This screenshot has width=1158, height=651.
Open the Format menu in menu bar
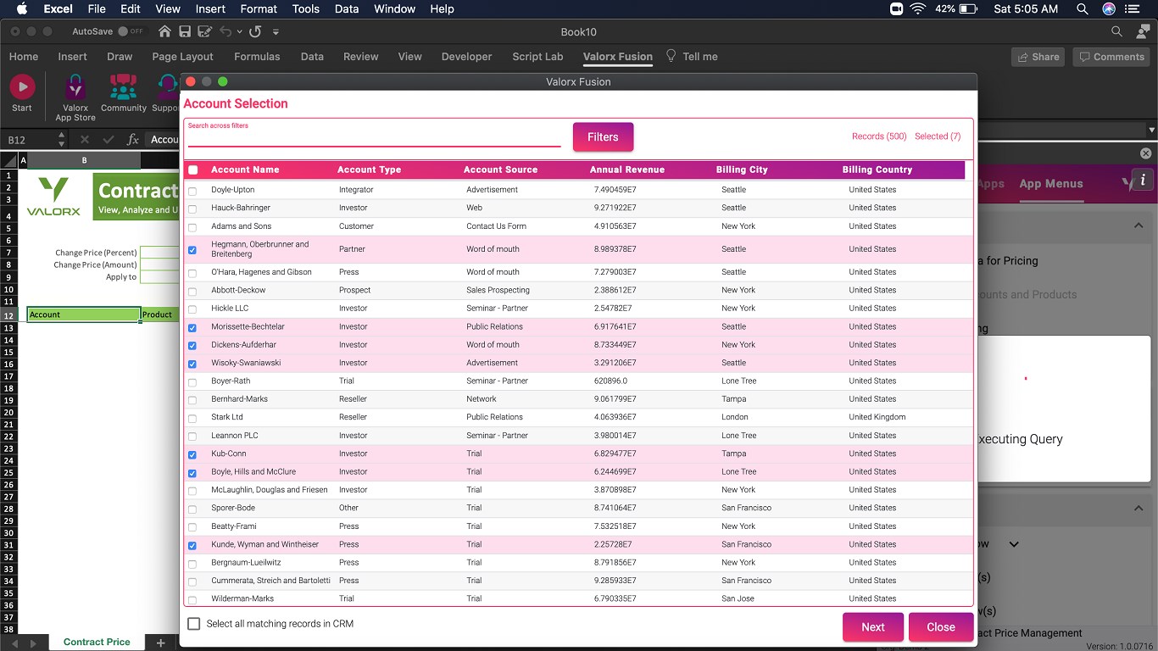(x=259, y=8)
